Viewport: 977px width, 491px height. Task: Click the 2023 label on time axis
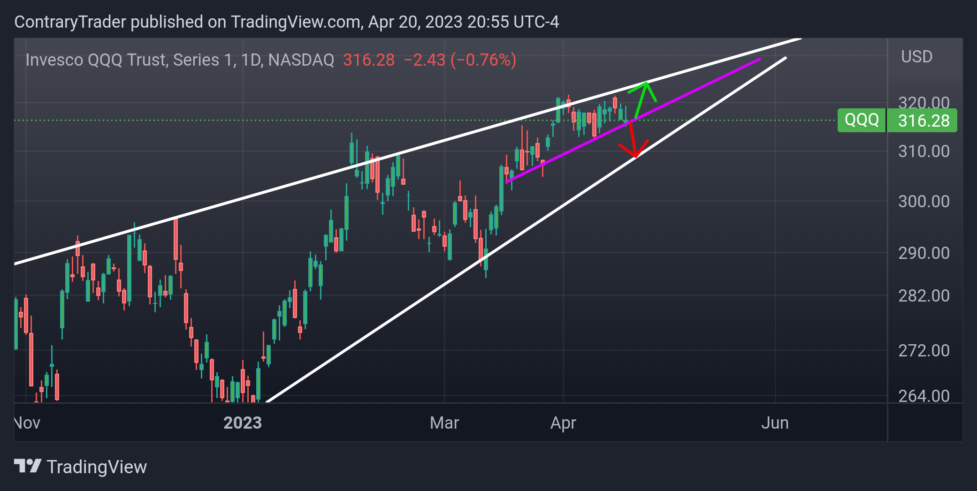click(243, 423)
